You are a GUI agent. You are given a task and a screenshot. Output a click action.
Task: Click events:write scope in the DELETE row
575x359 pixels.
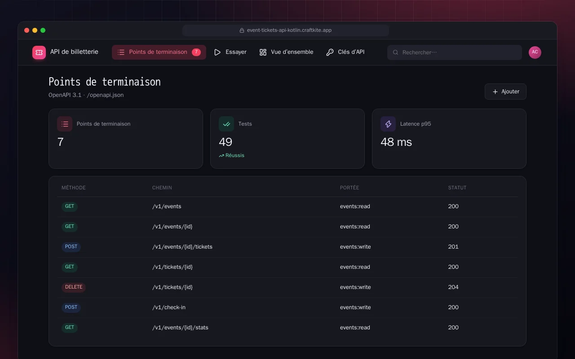click(x=355, y=287)
